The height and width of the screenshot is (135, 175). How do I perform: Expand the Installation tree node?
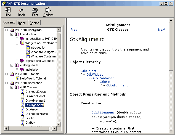[x=17, y=70]
